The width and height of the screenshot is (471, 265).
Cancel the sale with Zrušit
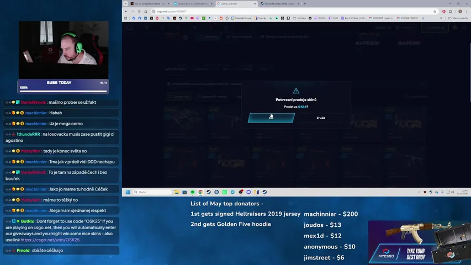pyautogui.click(x=320, y=118)
